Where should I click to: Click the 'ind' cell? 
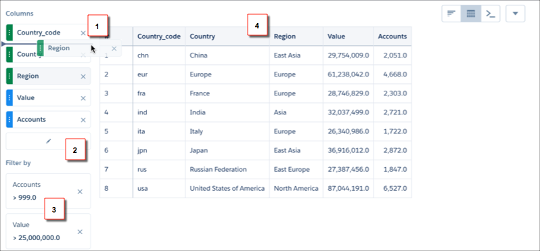coord(159,112)
